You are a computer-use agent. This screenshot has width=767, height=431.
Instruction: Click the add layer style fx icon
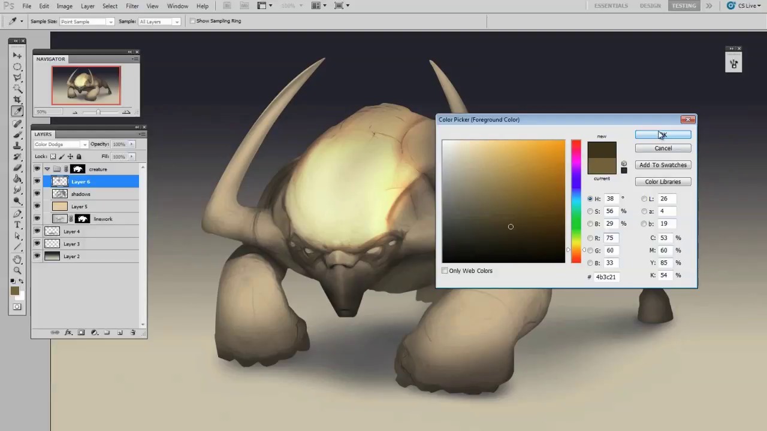[68, 333]
